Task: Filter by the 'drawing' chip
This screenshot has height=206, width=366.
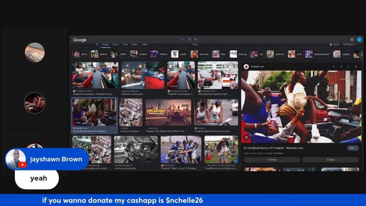Action: pos(239,54)
